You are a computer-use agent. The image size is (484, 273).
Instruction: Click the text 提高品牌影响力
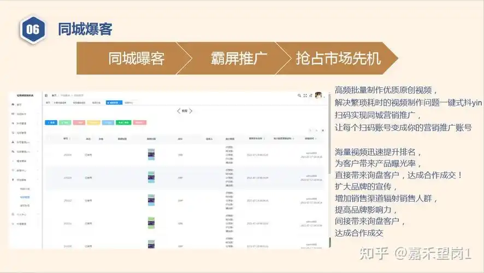click(363, 210)
